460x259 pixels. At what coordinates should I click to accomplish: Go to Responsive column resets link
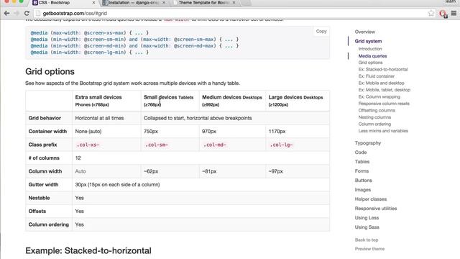(x=384, y=104)
